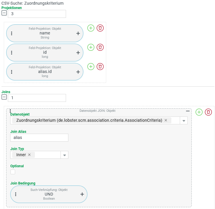The height and width of the screenshot is (209, 215).
Task: Open the Datenobjekt dropdown arrow
Action: [x=184, y=121]
